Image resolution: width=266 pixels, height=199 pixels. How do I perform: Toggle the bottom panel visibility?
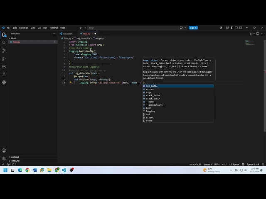(x=236, y=28)
